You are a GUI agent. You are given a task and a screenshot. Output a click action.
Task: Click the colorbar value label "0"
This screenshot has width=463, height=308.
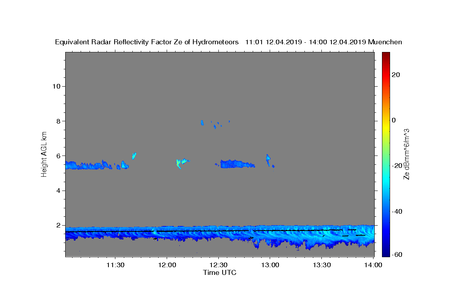[394, 120]
